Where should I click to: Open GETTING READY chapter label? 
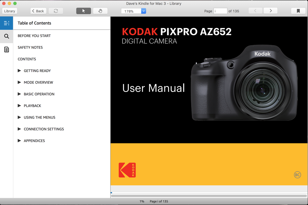pos(37,71)
